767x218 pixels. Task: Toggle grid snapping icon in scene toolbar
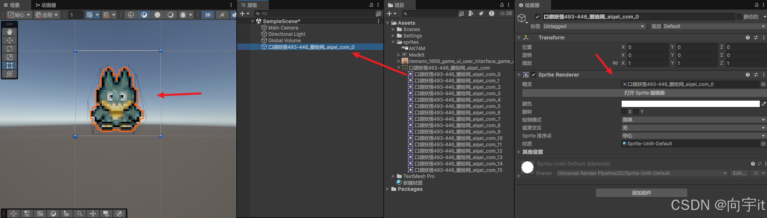(106, 15)
